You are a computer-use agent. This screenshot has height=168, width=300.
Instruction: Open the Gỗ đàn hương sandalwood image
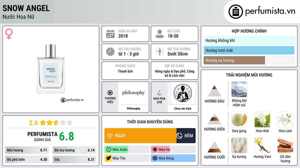[x=285, y=145]
